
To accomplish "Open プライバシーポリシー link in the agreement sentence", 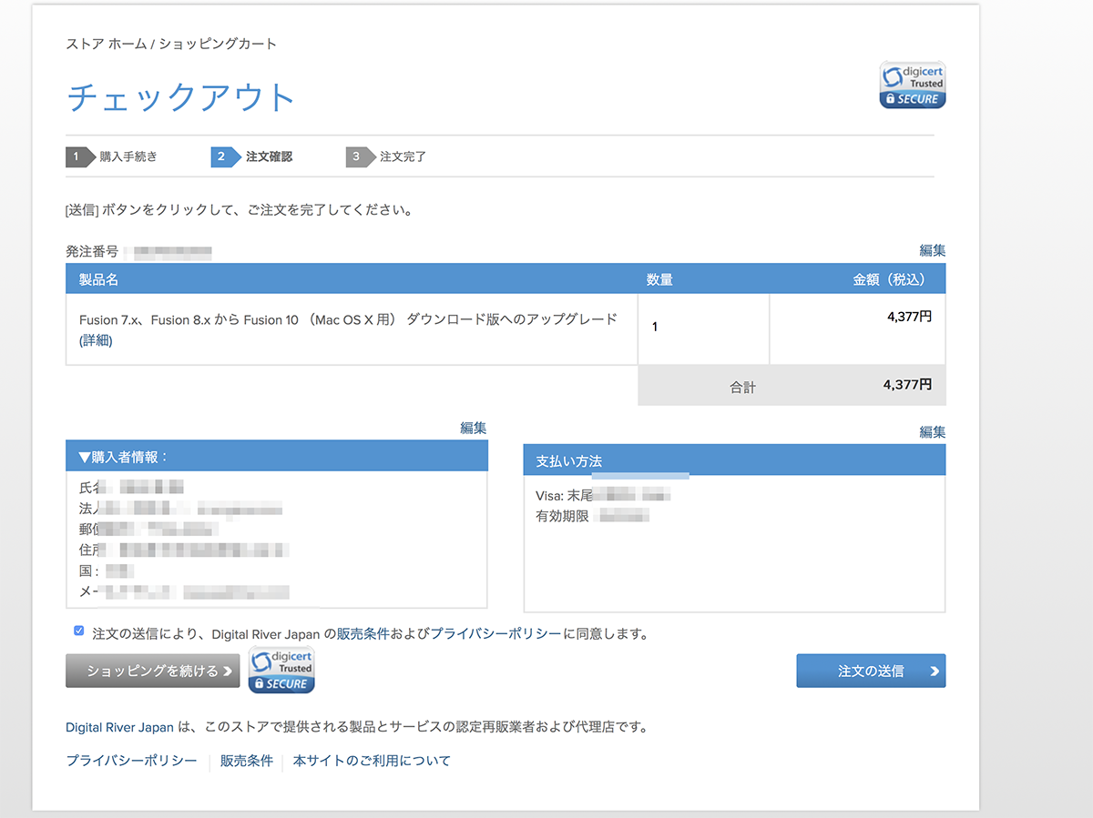I will [495, 633].
